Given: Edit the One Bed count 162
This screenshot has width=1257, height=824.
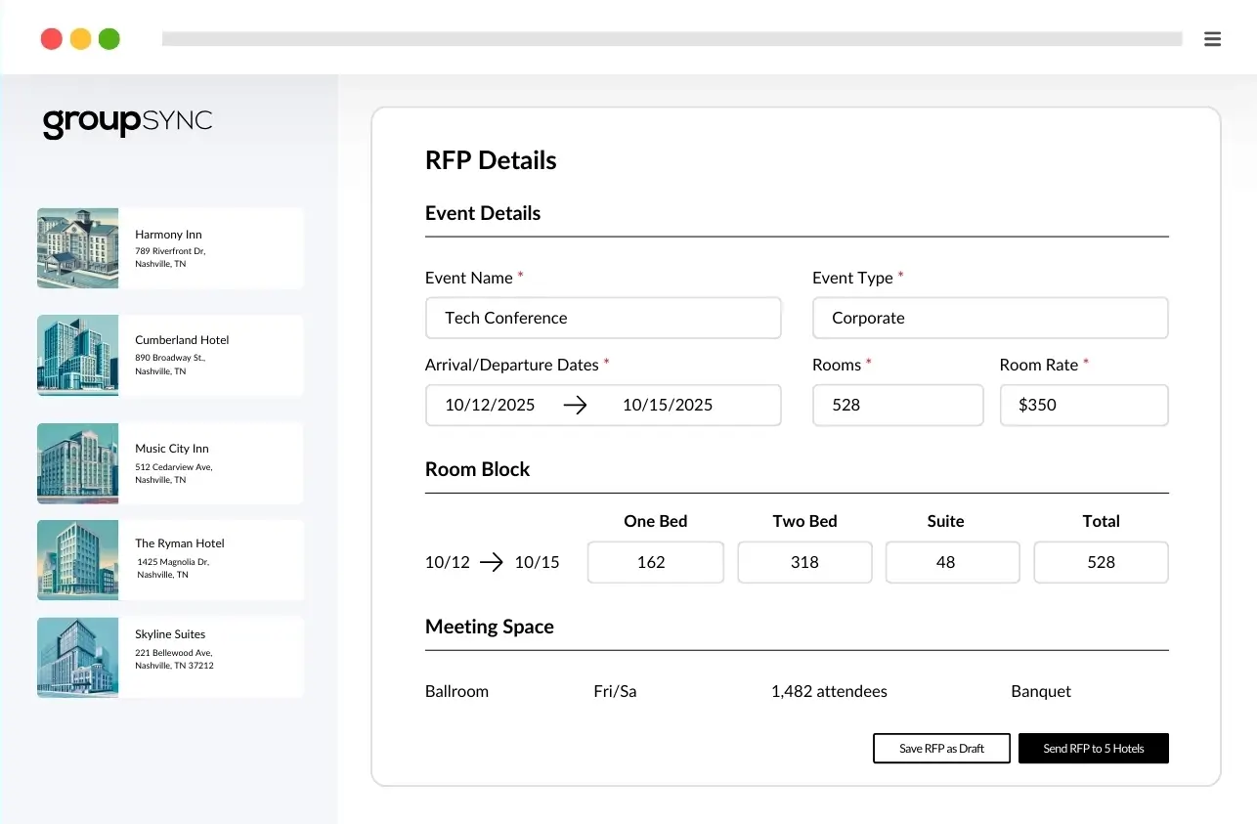Looking at the screenshot, I should click(656, 562).
